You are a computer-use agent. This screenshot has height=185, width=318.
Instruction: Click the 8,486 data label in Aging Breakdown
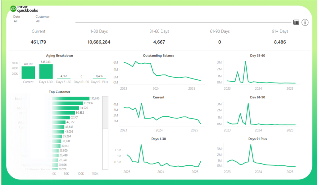pyautogui.click(x=99, y=76)
